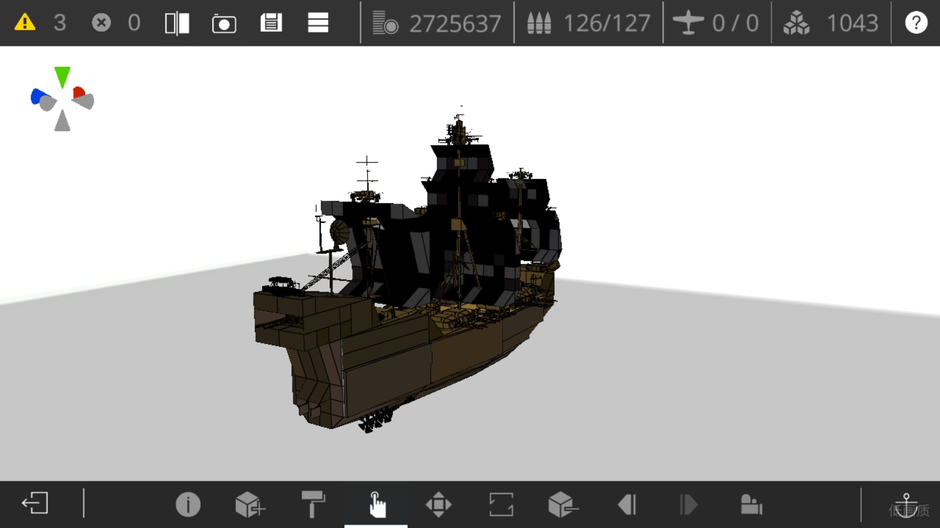Click the green axis on orientation gizmo
This screenshot has height=528, width=940.
point(62,77)
